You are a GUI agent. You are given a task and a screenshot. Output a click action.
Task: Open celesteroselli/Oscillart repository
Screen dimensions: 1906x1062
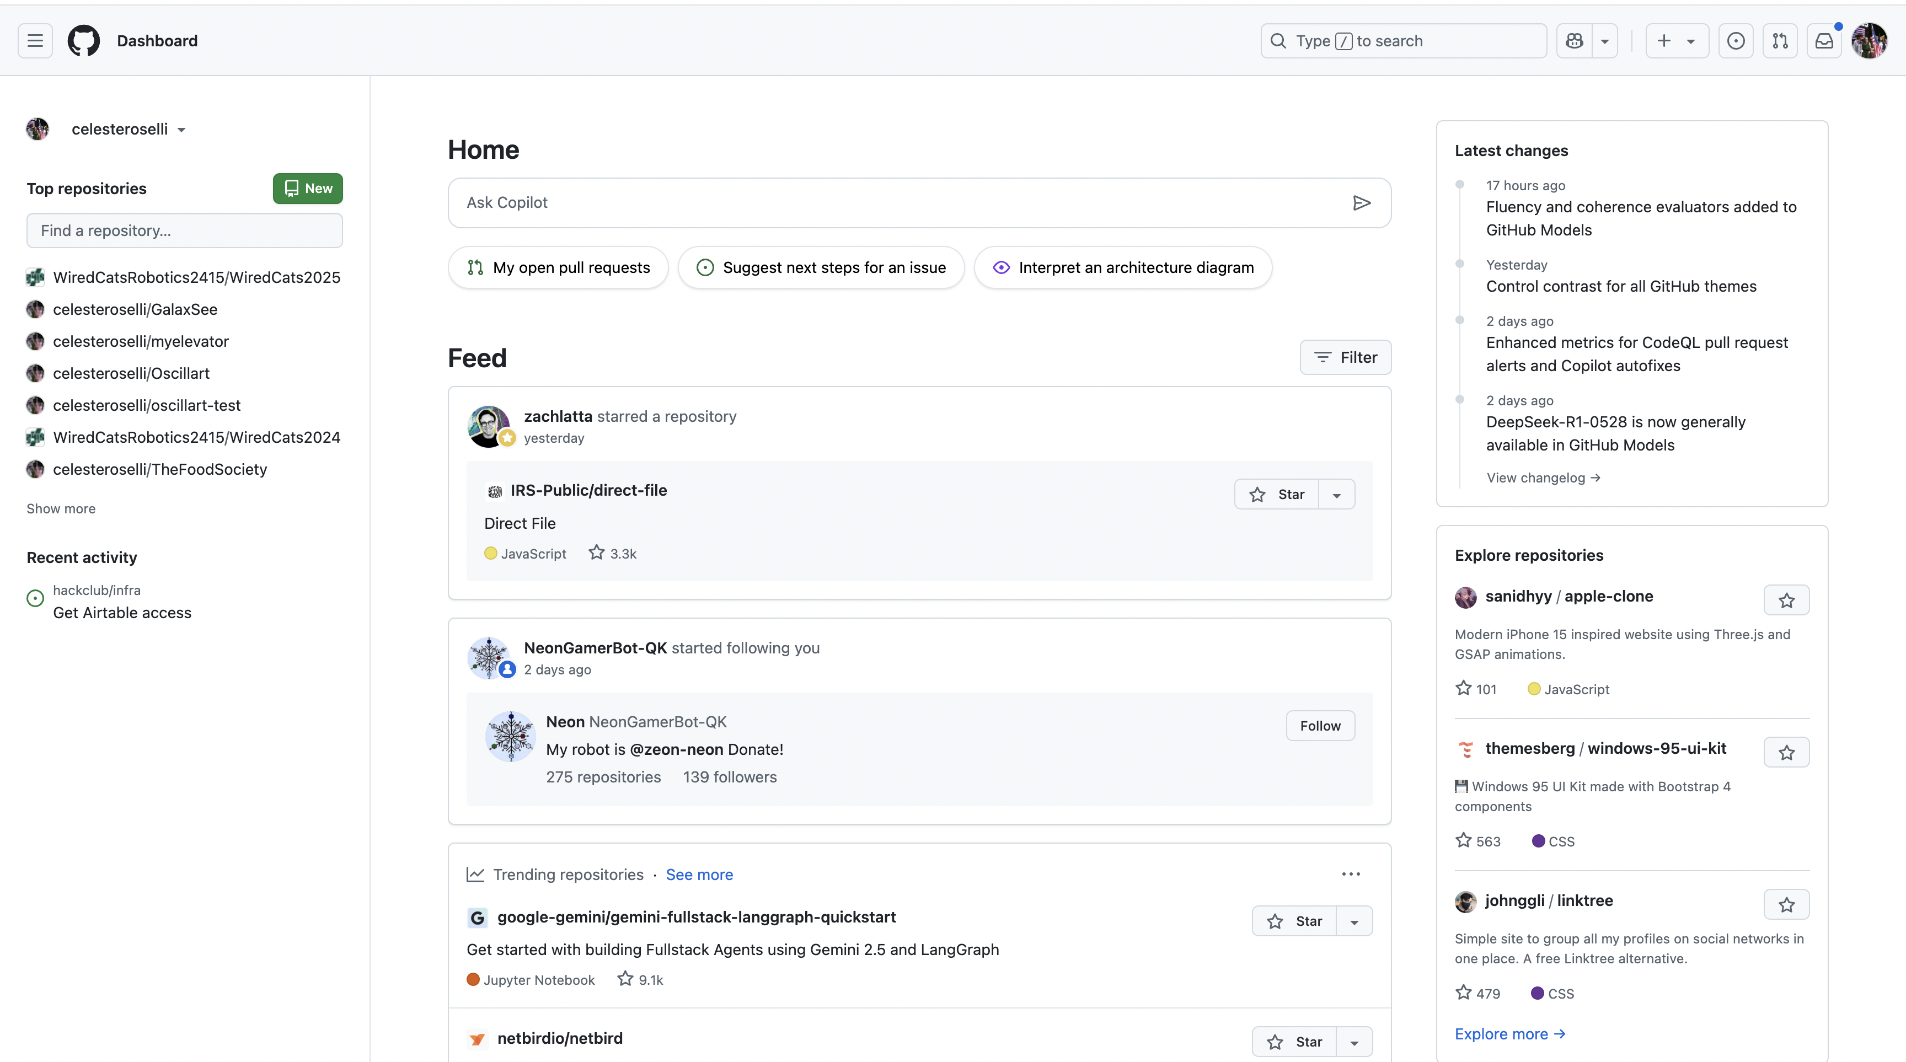[131, 373]
